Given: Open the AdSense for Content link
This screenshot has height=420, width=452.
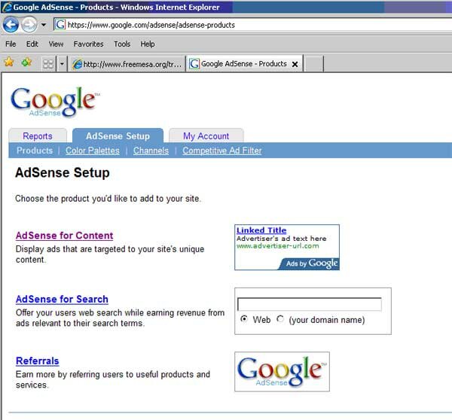Looking at the screenshot, I should tap(64, 236).
